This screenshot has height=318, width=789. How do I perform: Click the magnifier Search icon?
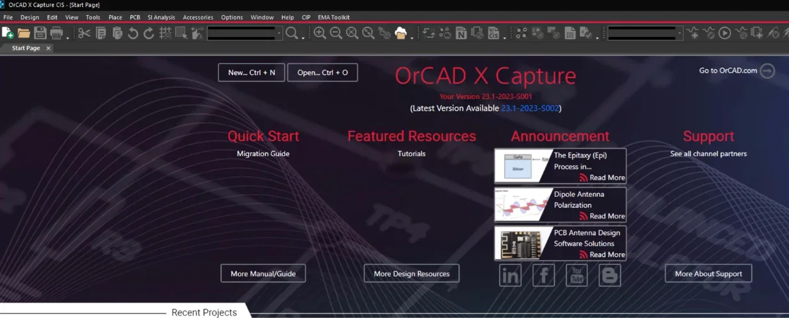click(x=292, y=33)
